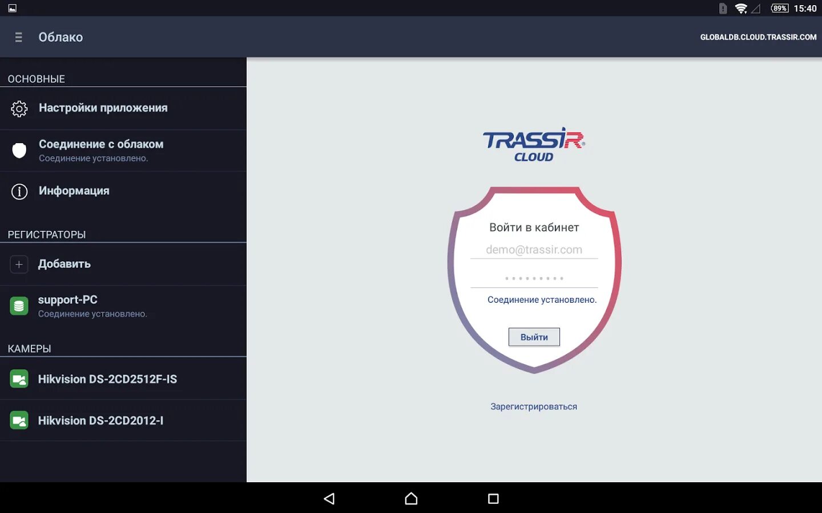Tap the image notification icon in status bar

[12, 9]
